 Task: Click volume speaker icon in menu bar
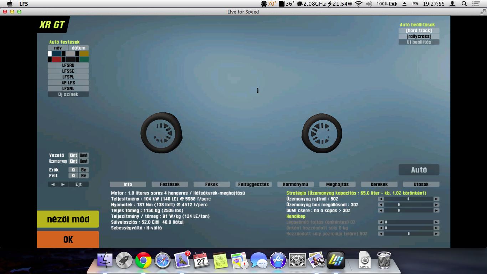369,4
